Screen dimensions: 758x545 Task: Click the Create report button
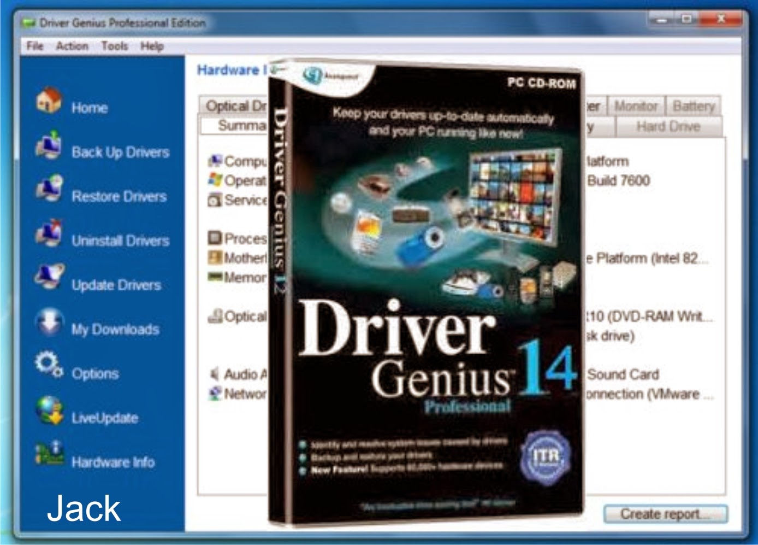click(665, 514)
